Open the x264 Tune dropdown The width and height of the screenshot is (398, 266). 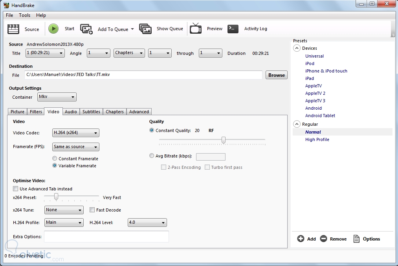64,210
